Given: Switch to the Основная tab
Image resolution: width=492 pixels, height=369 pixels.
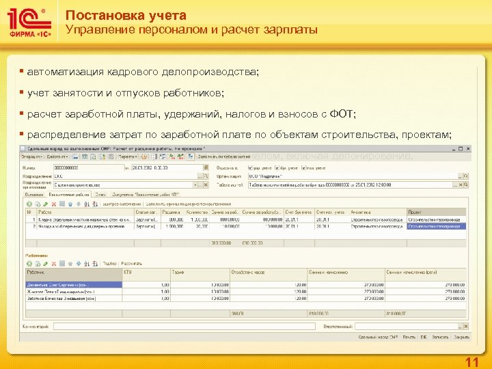Looking at the screenshot, I should point(34,195).
